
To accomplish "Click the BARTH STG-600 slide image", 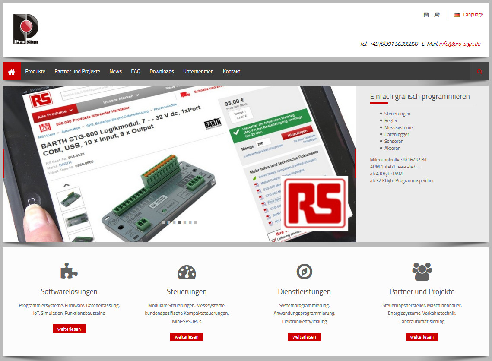I will tap(180, 164).
